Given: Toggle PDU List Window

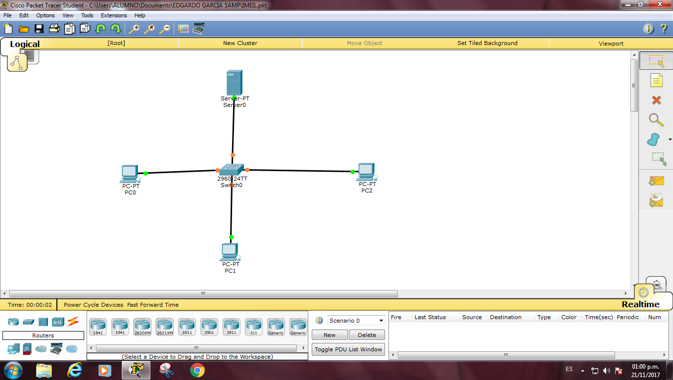Looking at the screenshot, I should (x=348, y=349).
